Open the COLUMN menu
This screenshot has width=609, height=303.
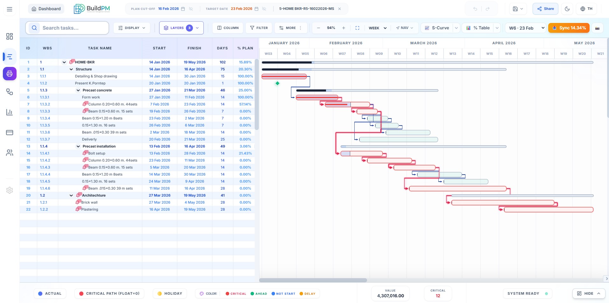click(x=228, y=28)
